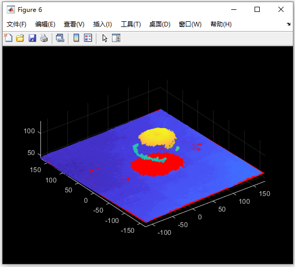Toggle the Edit Plot arrow tool
The image size is (295, 267).
click(x=105, y=38)
